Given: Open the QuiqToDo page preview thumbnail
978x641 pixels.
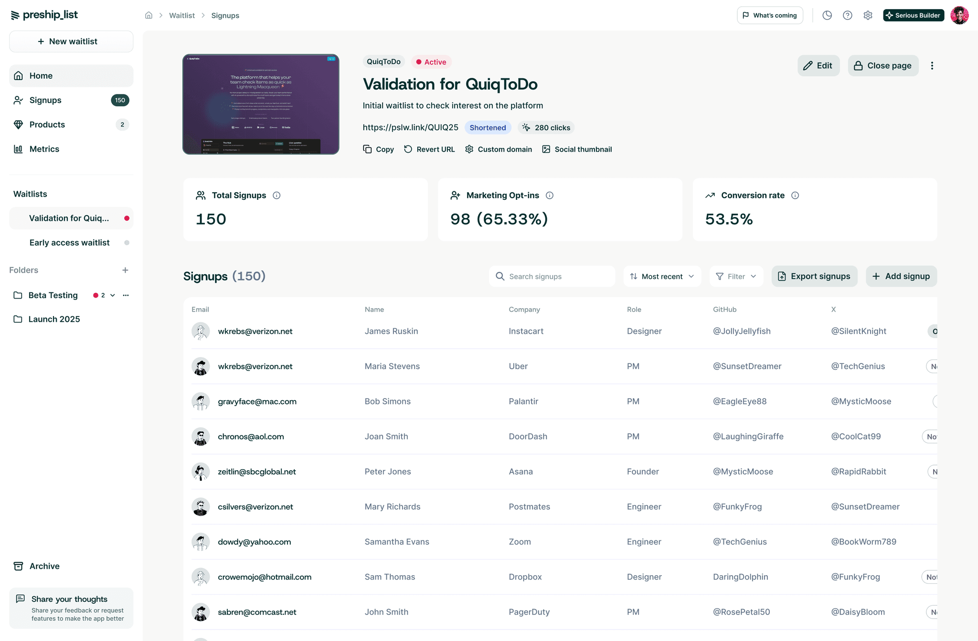Looking at the screenshot, I should [261, 104].
